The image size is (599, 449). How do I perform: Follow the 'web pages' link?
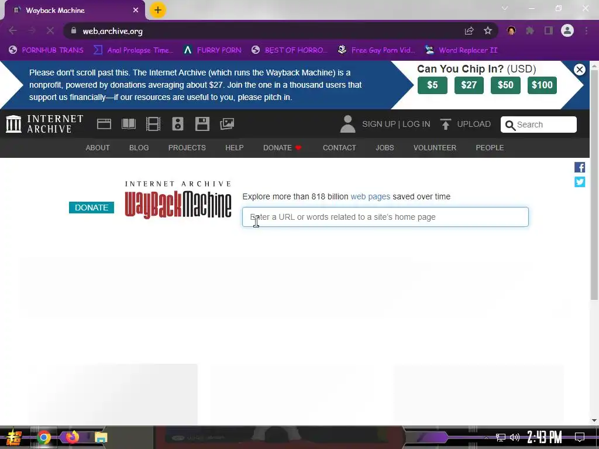[370, 196]
